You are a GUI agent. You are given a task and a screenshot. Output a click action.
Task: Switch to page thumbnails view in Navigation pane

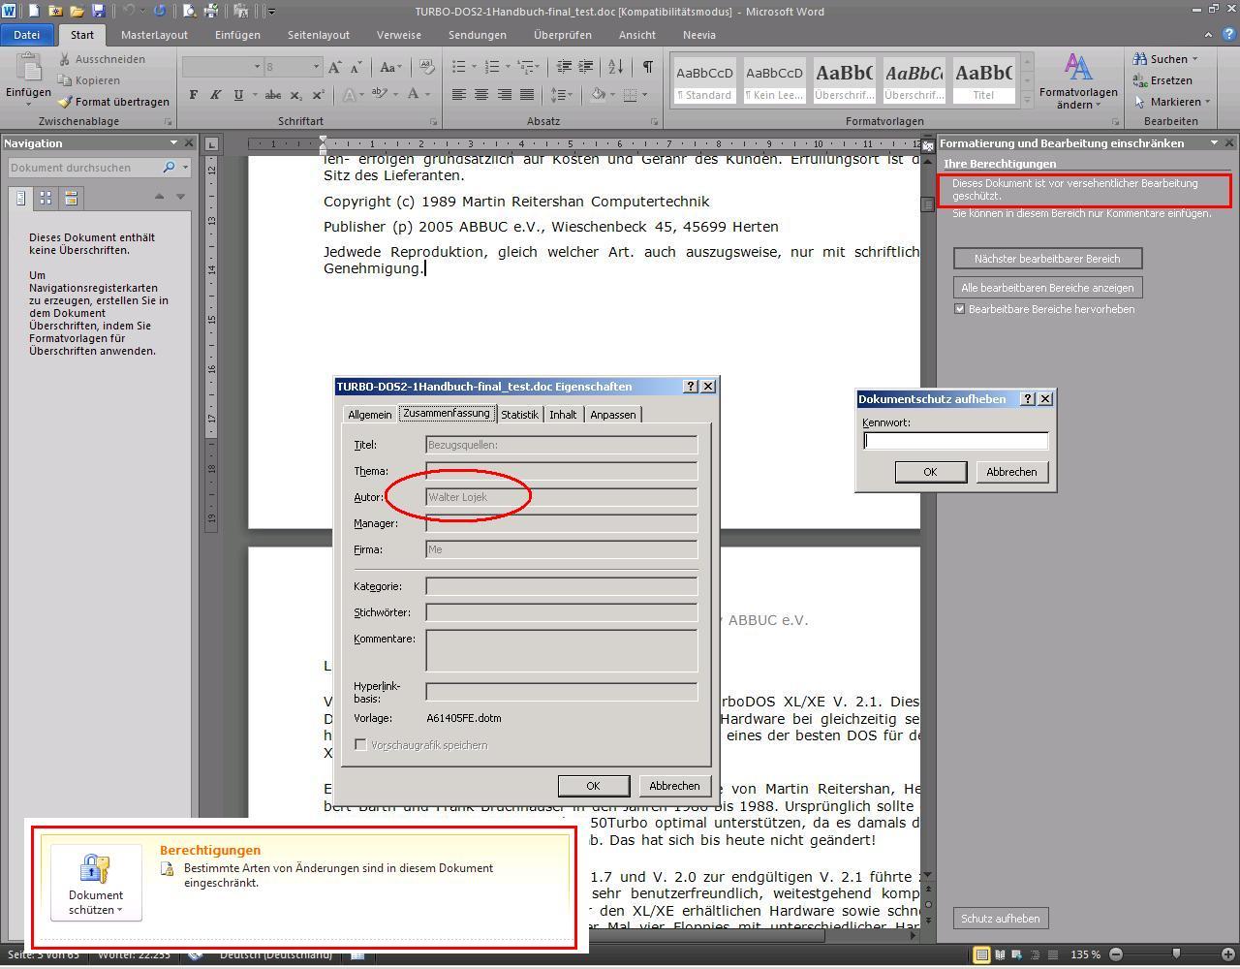click(46, 198)
